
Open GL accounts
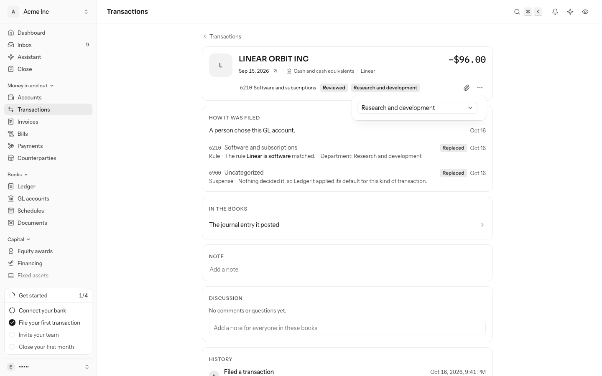pos(48,198)
